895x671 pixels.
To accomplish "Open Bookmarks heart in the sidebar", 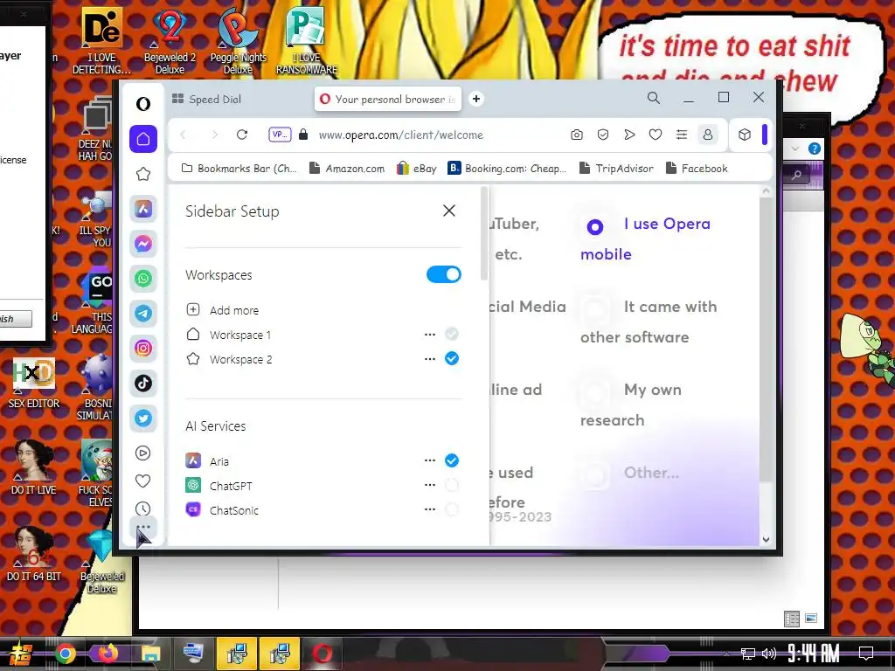I will (x=143, y=481).
